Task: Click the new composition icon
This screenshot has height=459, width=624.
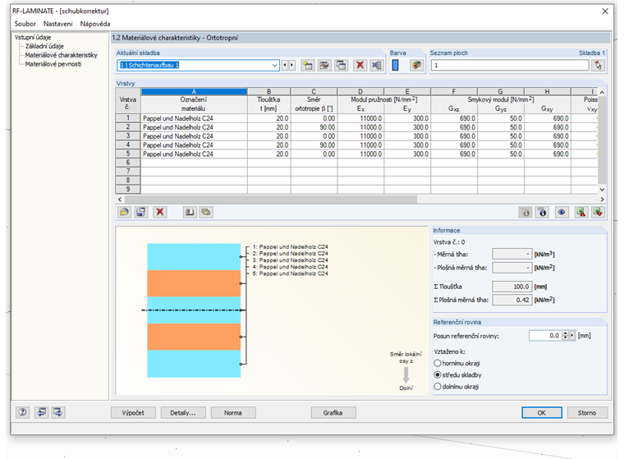Action: 309,65
